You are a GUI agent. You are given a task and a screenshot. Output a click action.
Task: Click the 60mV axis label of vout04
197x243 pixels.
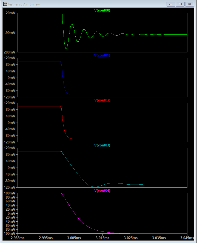click(10, 201)
